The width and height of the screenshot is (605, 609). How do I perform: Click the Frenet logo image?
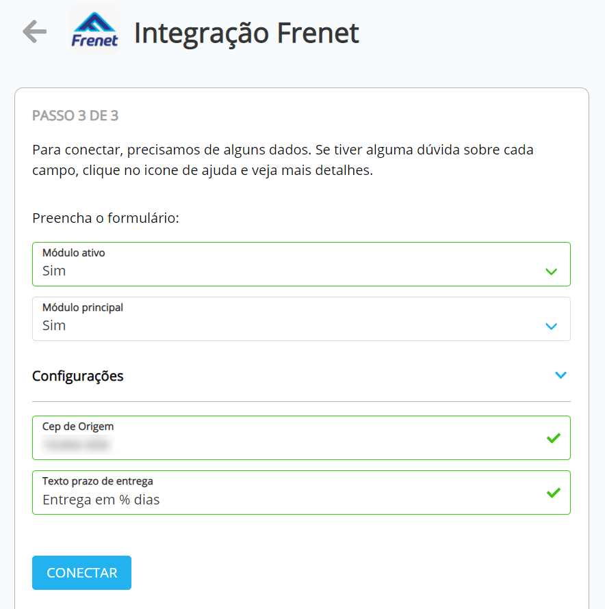click(x=94, y=31)
